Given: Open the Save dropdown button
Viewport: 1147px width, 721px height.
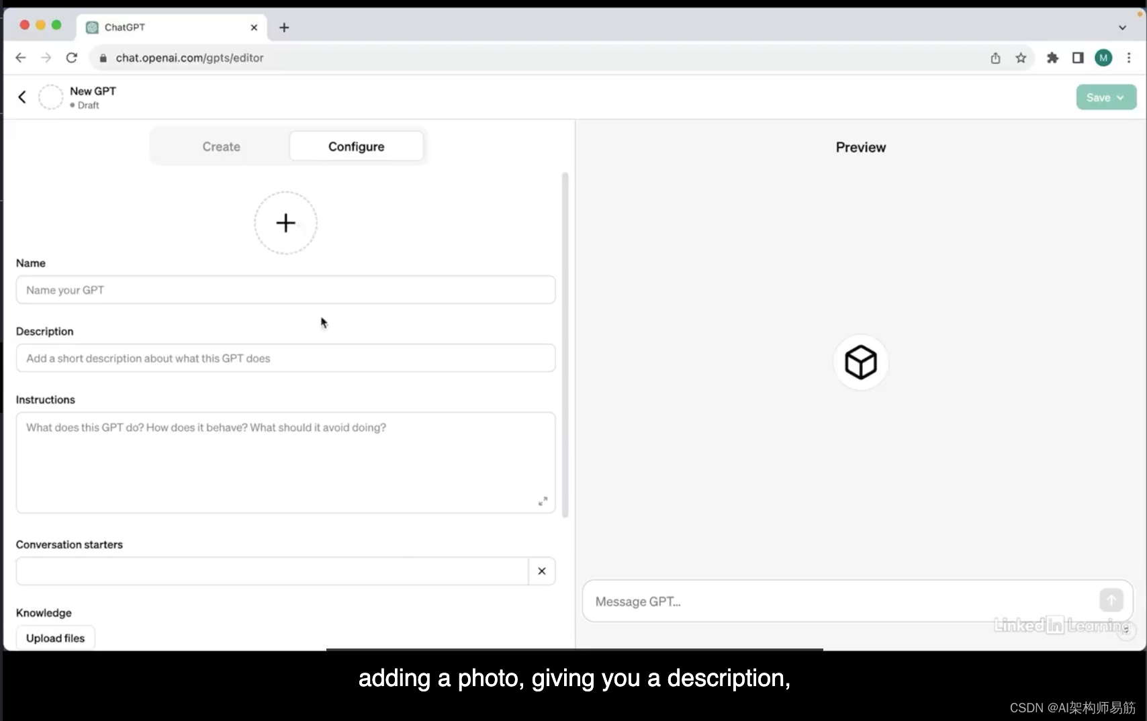Looking at the screenshot, I should point(1106,97).
